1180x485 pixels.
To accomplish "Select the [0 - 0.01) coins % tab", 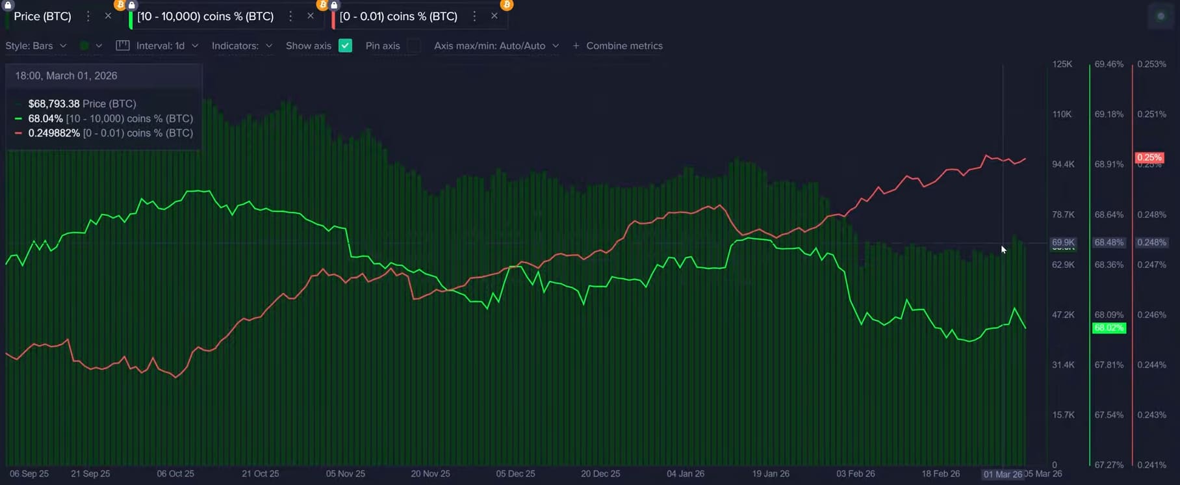I will tap(398, 16).
